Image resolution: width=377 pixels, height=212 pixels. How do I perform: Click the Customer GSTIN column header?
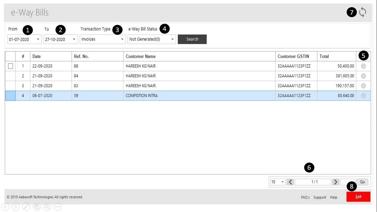[x=296, y=56]
